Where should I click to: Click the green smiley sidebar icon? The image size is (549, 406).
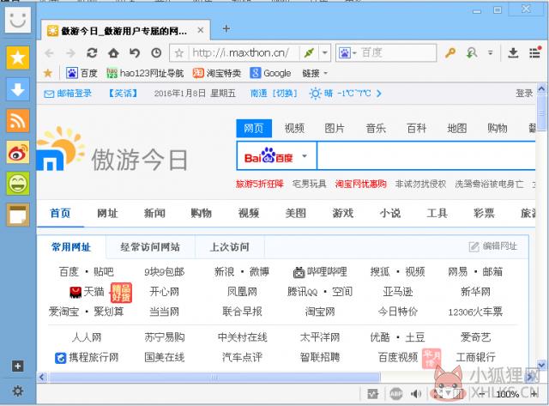(17, 184)
